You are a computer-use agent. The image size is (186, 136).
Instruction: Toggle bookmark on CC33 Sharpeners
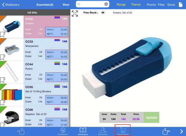3,57
